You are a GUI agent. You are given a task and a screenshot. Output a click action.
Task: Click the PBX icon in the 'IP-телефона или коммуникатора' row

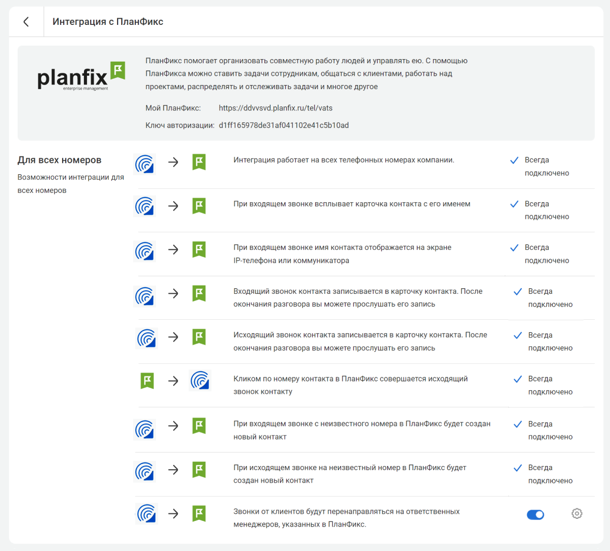[x=145, y=251]
